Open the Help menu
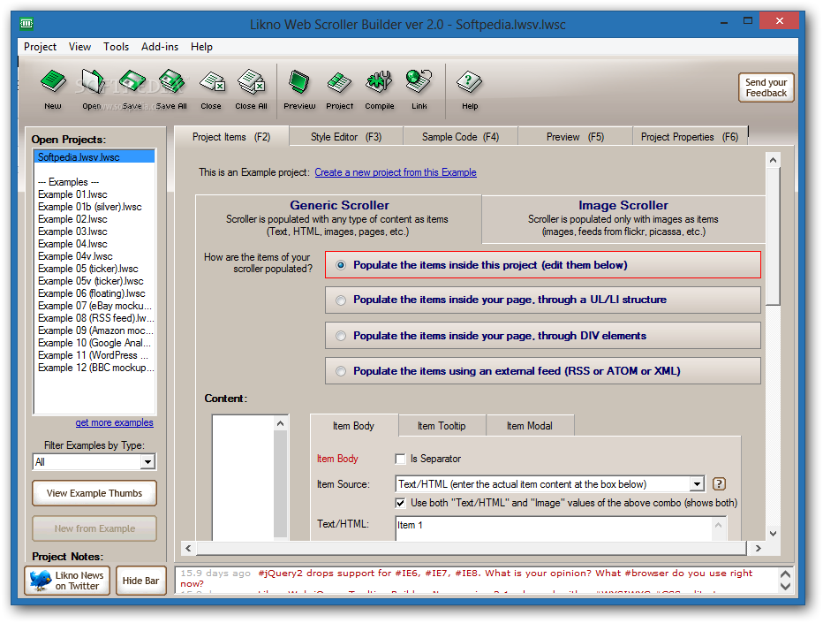The width and height of the screenshot is (823, 623). (201, 47)
